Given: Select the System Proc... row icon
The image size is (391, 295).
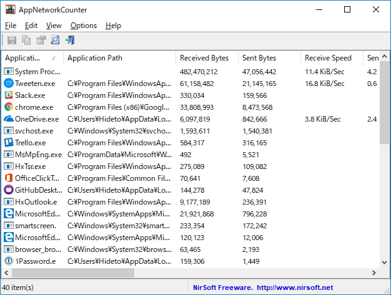Looking at the screenshot, I should coord(9,72).
